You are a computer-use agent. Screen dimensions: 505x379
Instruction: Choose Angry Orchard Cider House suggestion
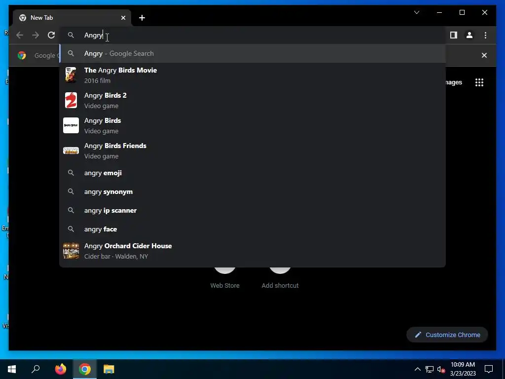coord(252,251)
